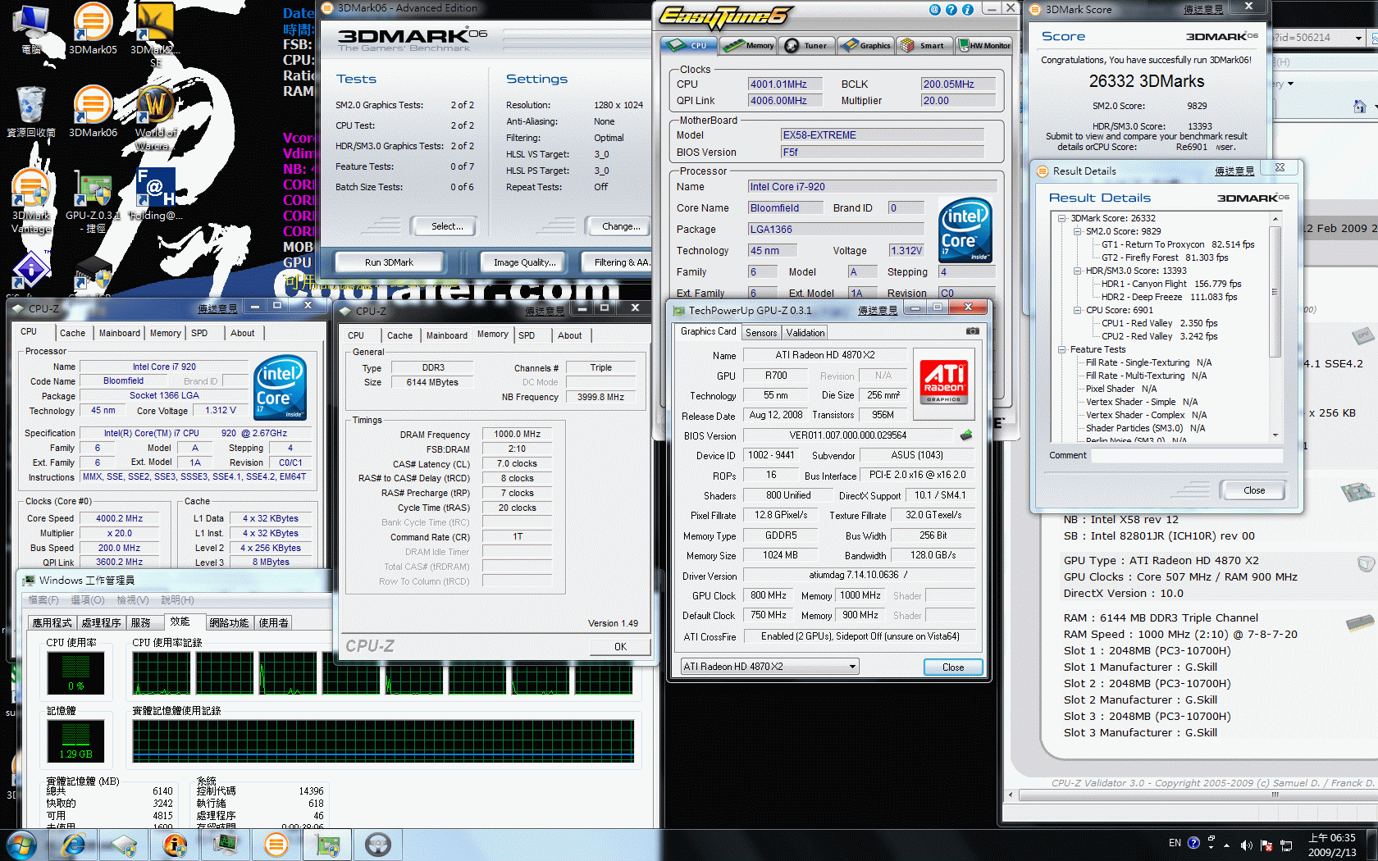The image size is (1378, 861).
Task: Click the steering wheel taskbar icon
Action: (x=377, y=845)
